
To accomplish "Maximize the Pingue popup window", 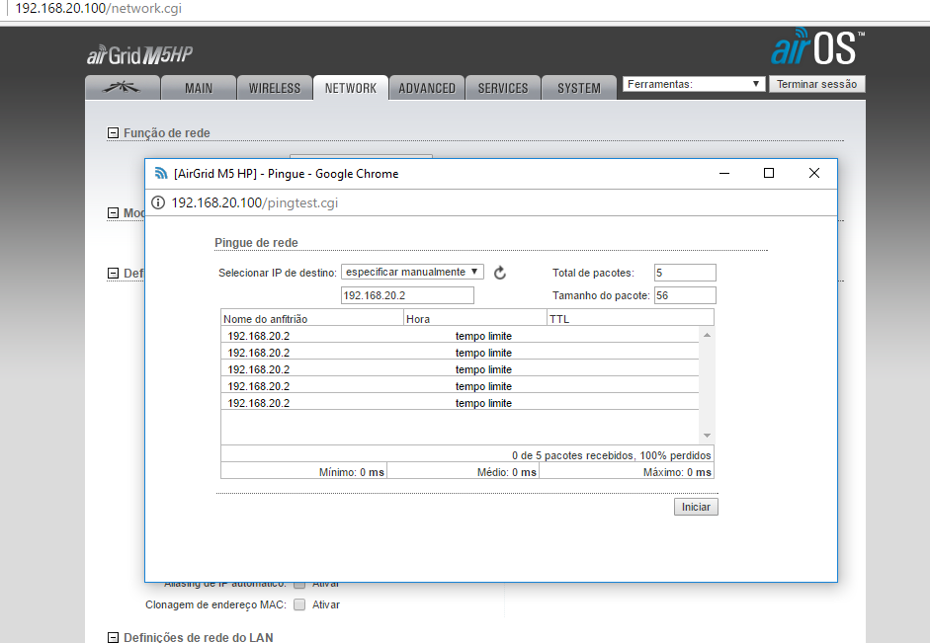I will pos(769,173).
